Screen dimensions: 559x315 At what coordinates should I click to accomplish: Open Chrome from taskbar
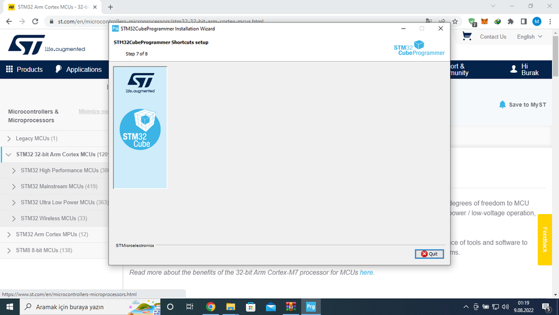(211, 307)
